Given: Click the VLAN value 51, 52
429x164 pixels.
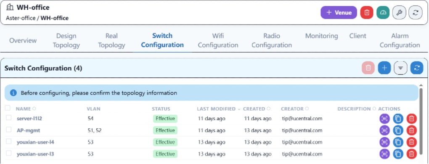Looking at the screenshot, I should pyautogui.click(x=95, y=130).
